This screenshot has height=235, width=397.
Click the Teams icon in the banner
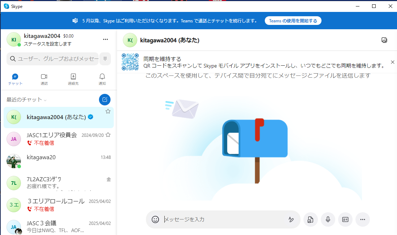pyautogui.click(x=75, y=21)
